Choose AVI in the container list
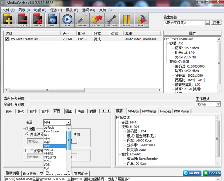This screenshot has height=181, width=224. point(55,135)
